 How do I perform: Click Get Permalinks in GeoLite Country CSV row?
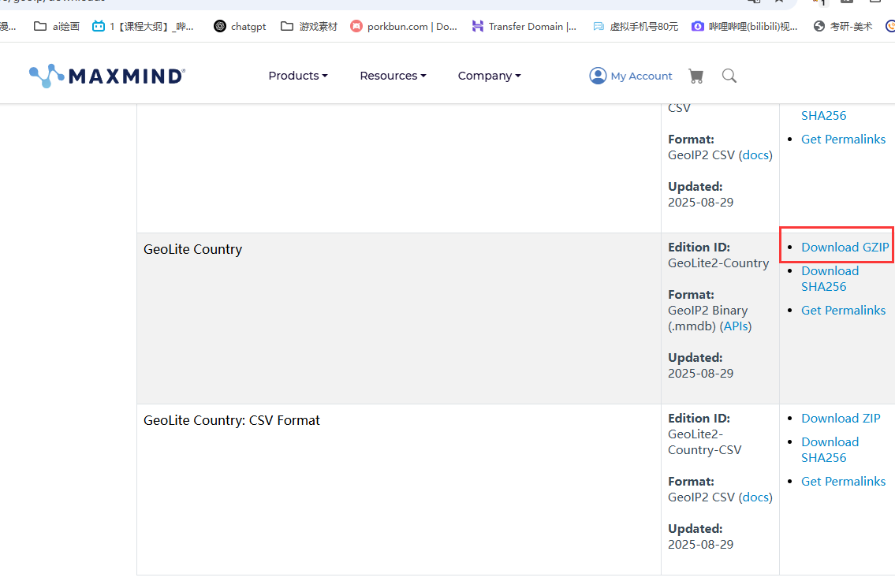pyautogui.click(x=843, y=482)
